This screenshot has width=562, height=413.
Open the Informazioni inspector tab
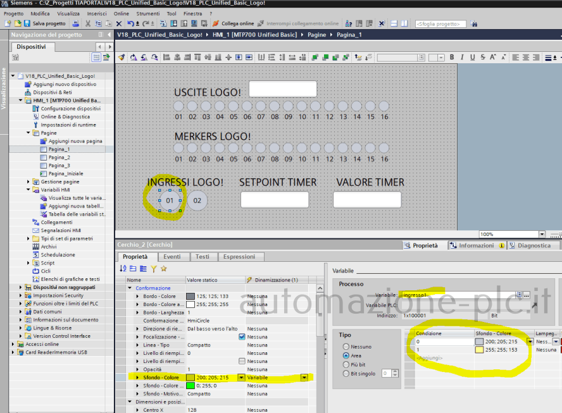477,246
